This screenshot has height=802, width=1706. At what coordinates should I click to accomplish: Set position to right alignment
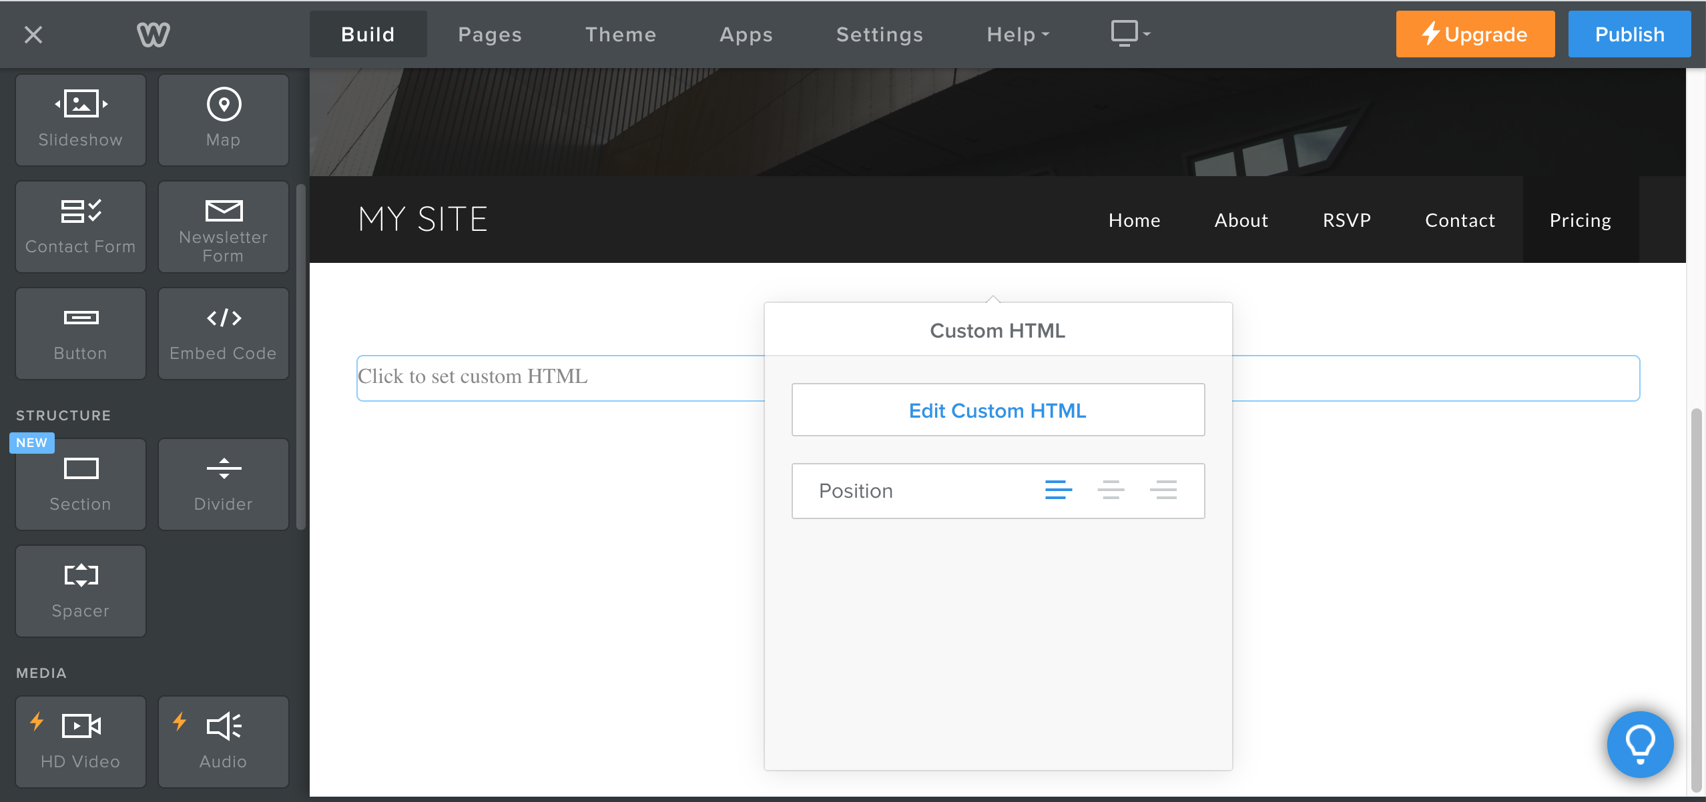[1163, 490]
